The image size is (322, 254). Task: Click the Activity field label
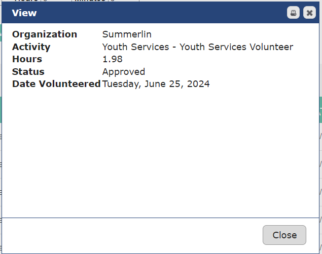(x=31, y=47)
